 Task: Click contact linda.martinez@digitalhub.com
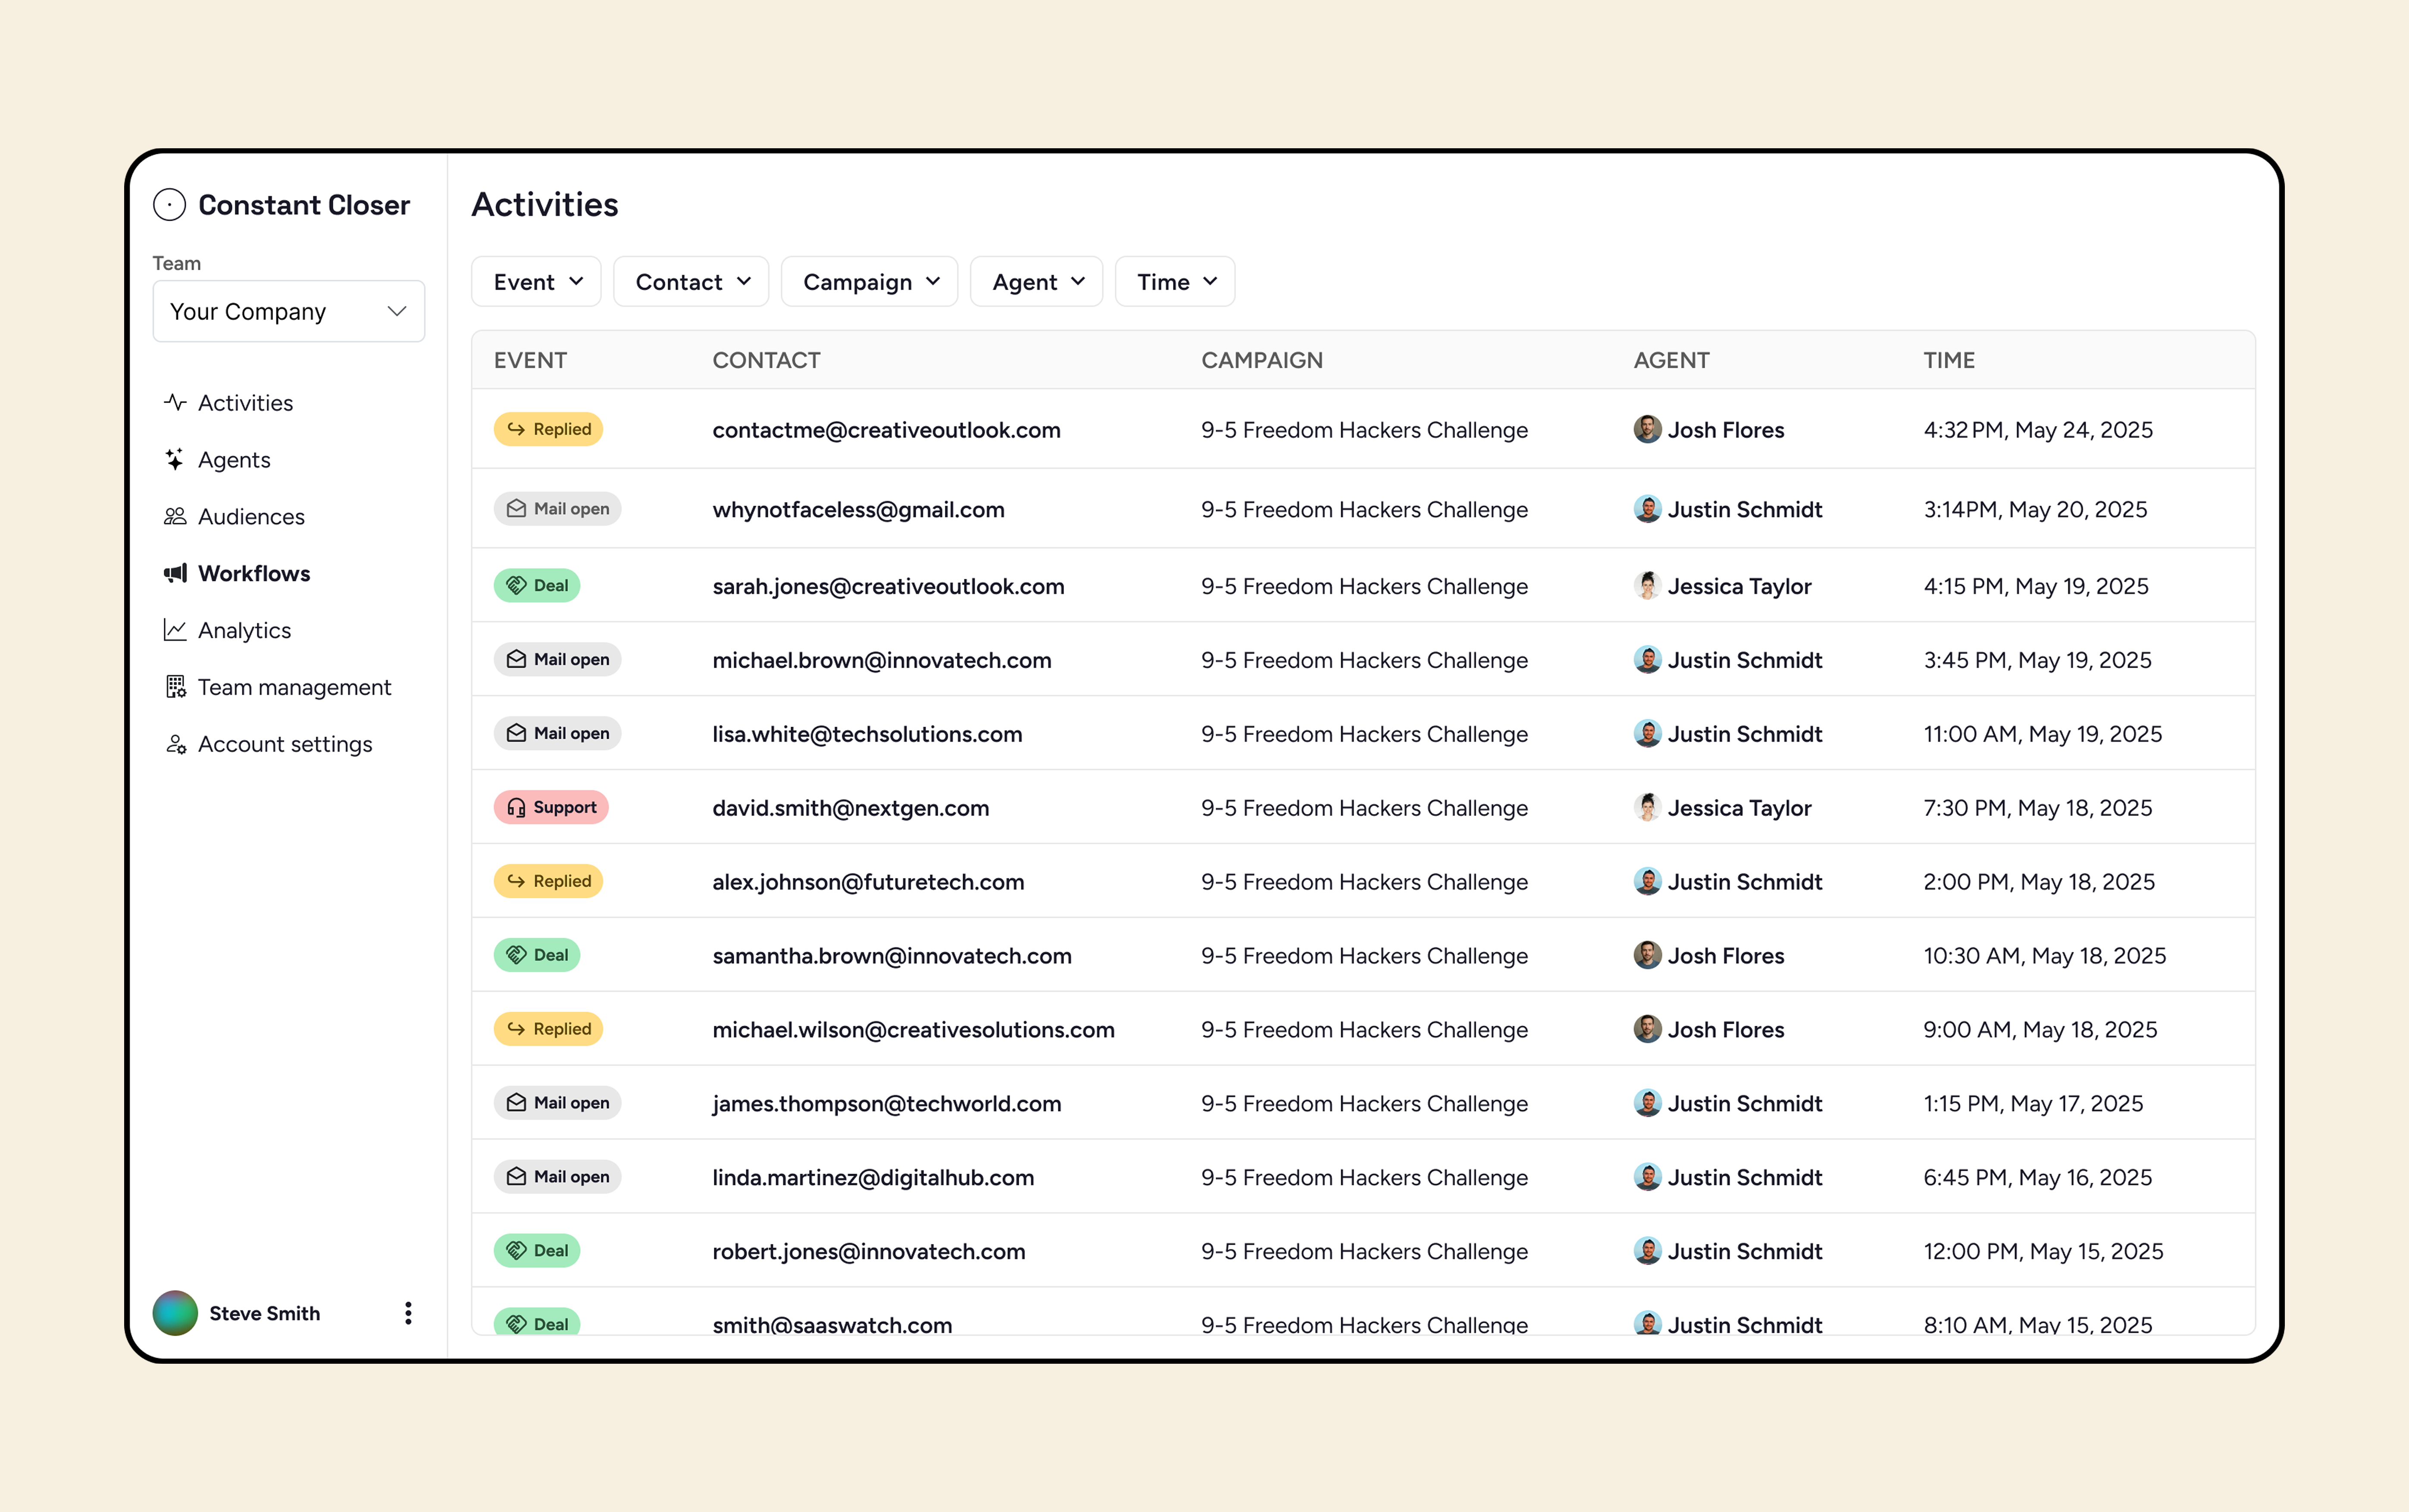[x=873, y=1179]
